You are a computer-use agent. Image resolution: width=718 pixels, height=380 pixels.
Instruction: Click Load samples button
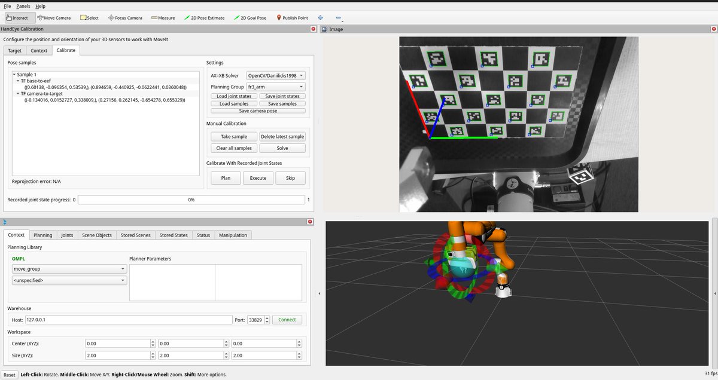pos(234,103)
